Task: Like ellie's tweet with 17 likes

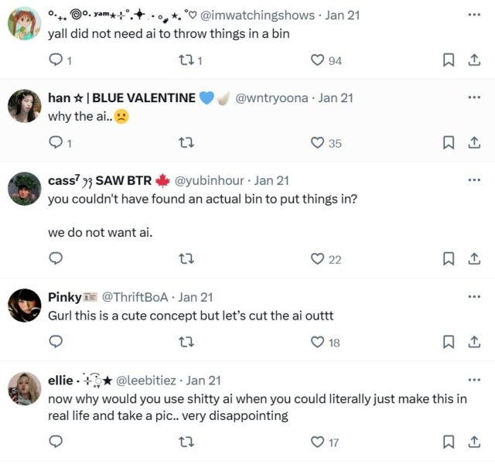Action: click(x=317, y=442)
